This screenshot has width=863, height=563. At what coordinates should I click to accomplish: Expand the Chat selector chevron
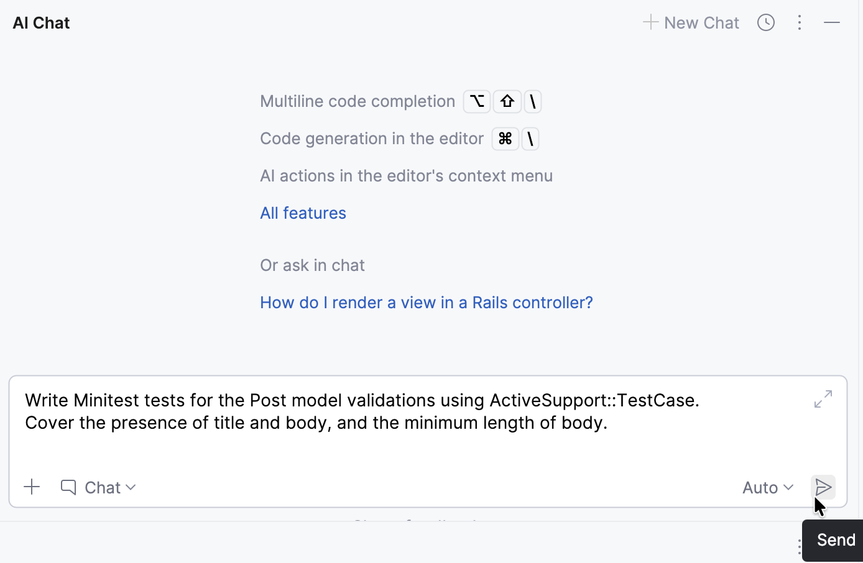pos(131,488)
